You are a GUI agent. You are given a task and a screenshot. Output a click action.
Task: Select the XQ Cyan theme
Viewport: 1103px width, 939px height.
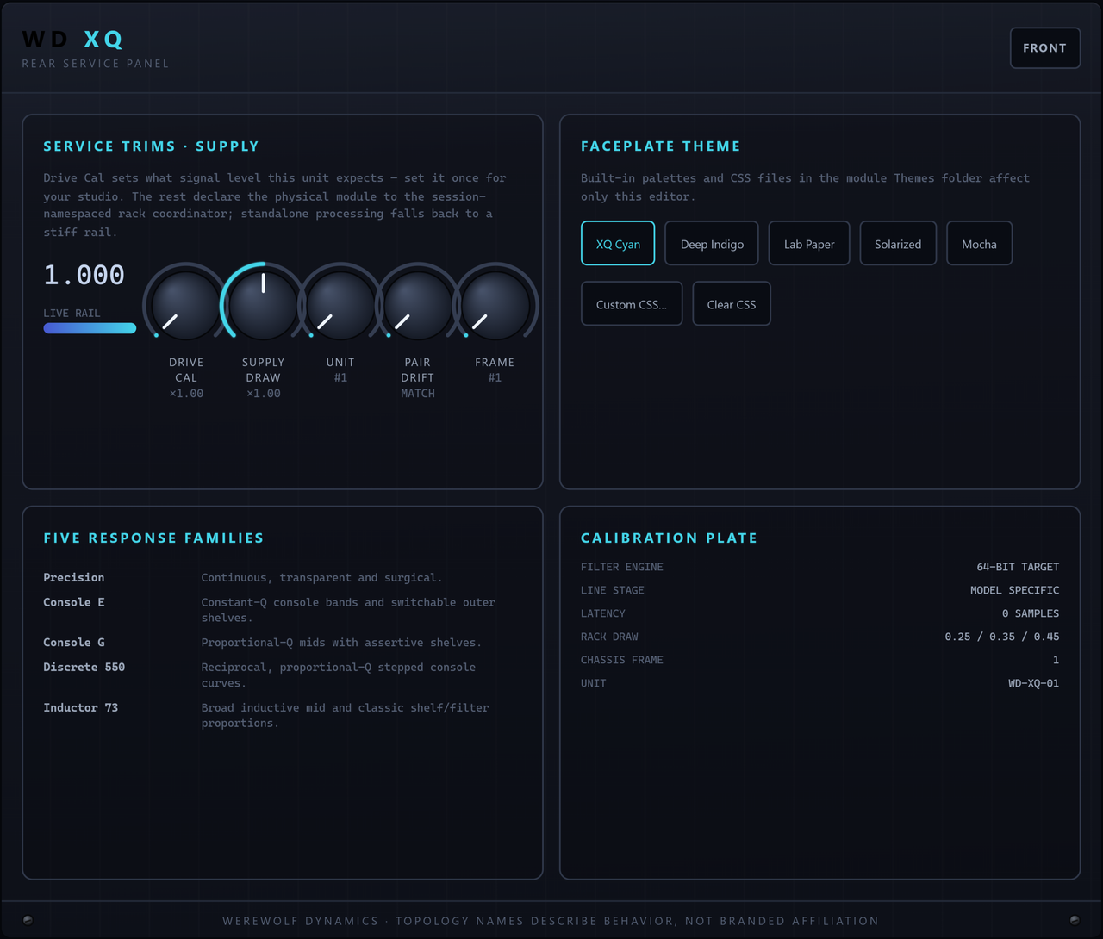point(618,244)
